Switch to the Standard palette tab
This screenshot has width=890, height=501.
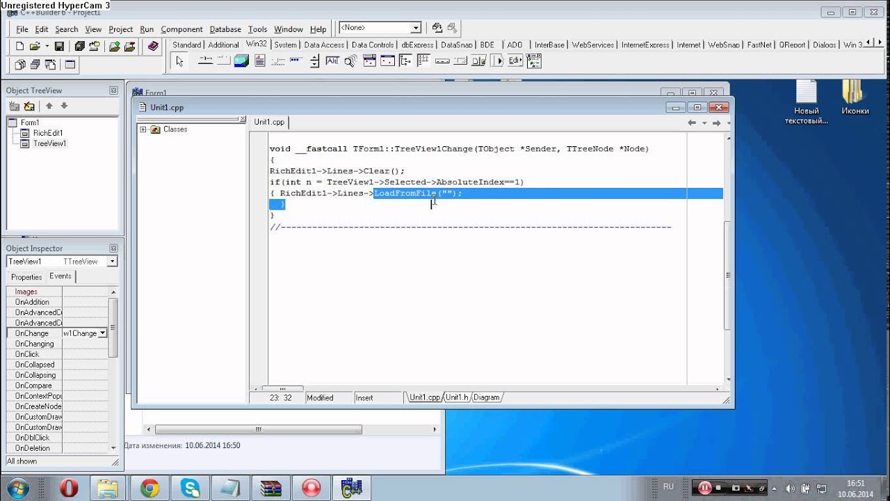(x=187, y=45)
